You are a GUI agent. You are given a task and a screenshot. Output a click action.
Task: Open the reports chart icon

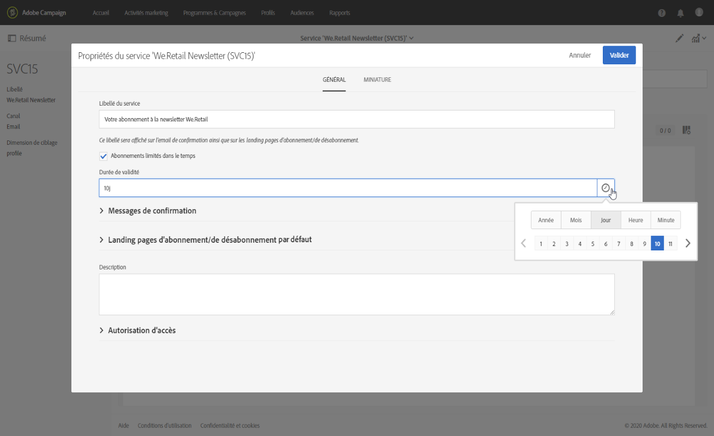coord(696,38)
